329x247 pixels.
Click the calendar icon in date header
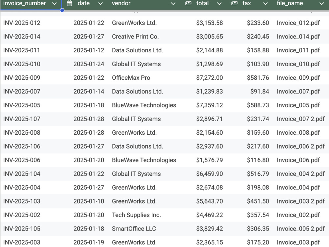pyautogui.click(x=69, y=3)
